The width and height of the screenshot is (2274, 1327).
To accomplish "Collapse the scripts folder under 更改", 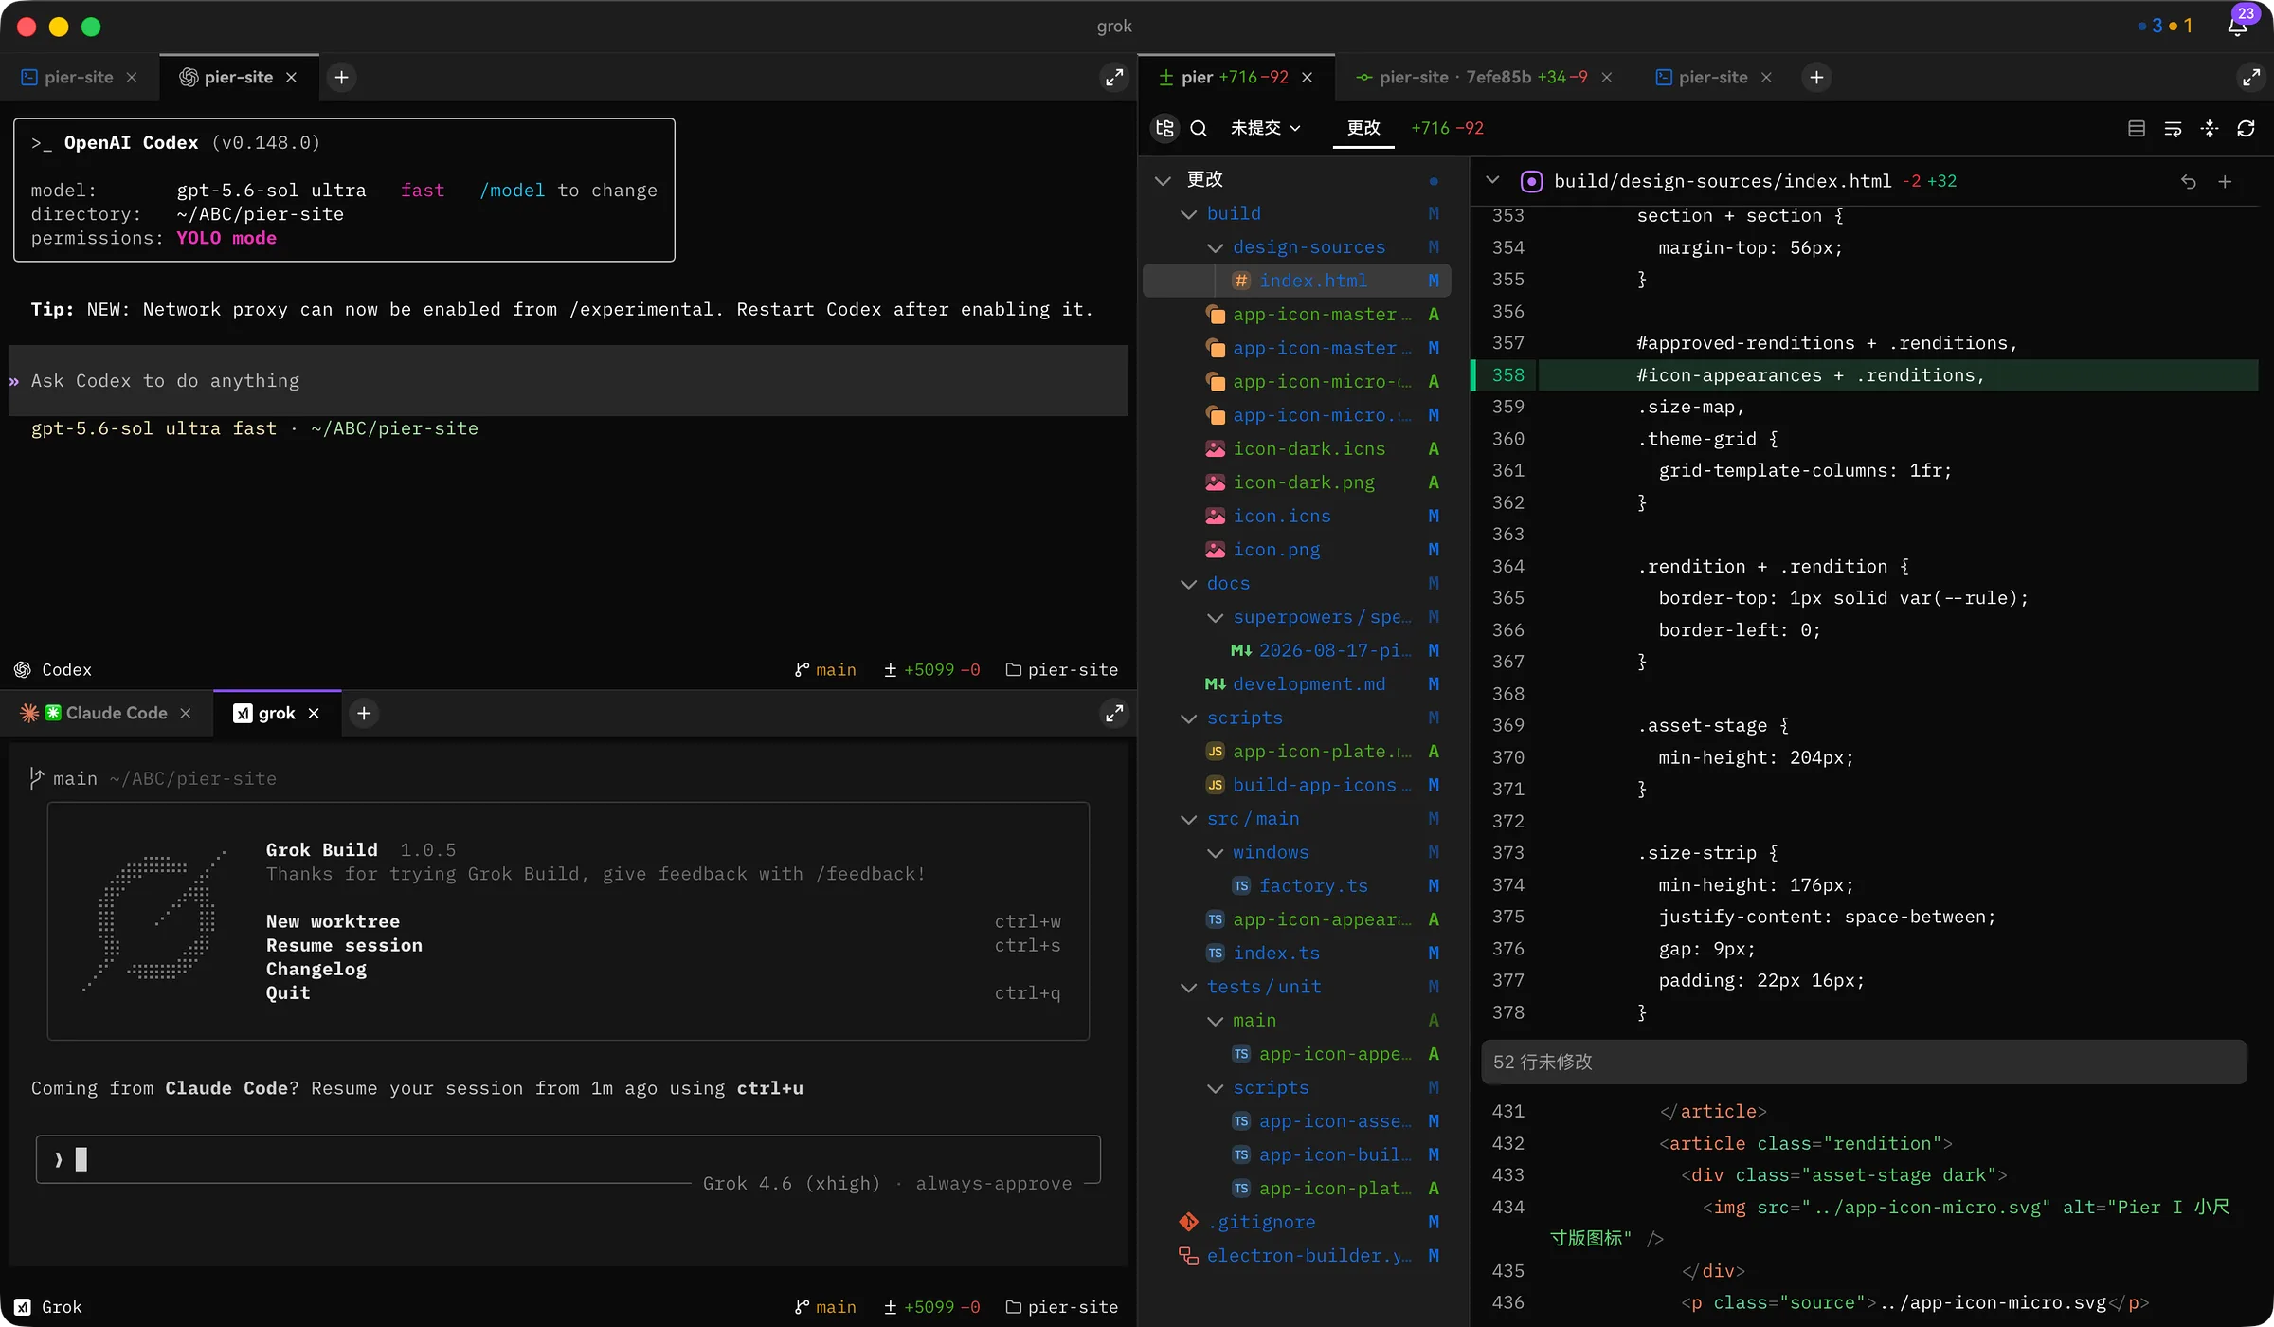I will coord(1188,718).
